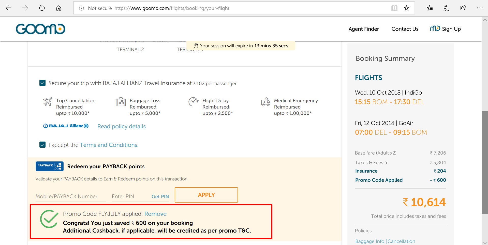Click Get PIN link
The image size is (488, 245).
[x=160, y=196]
